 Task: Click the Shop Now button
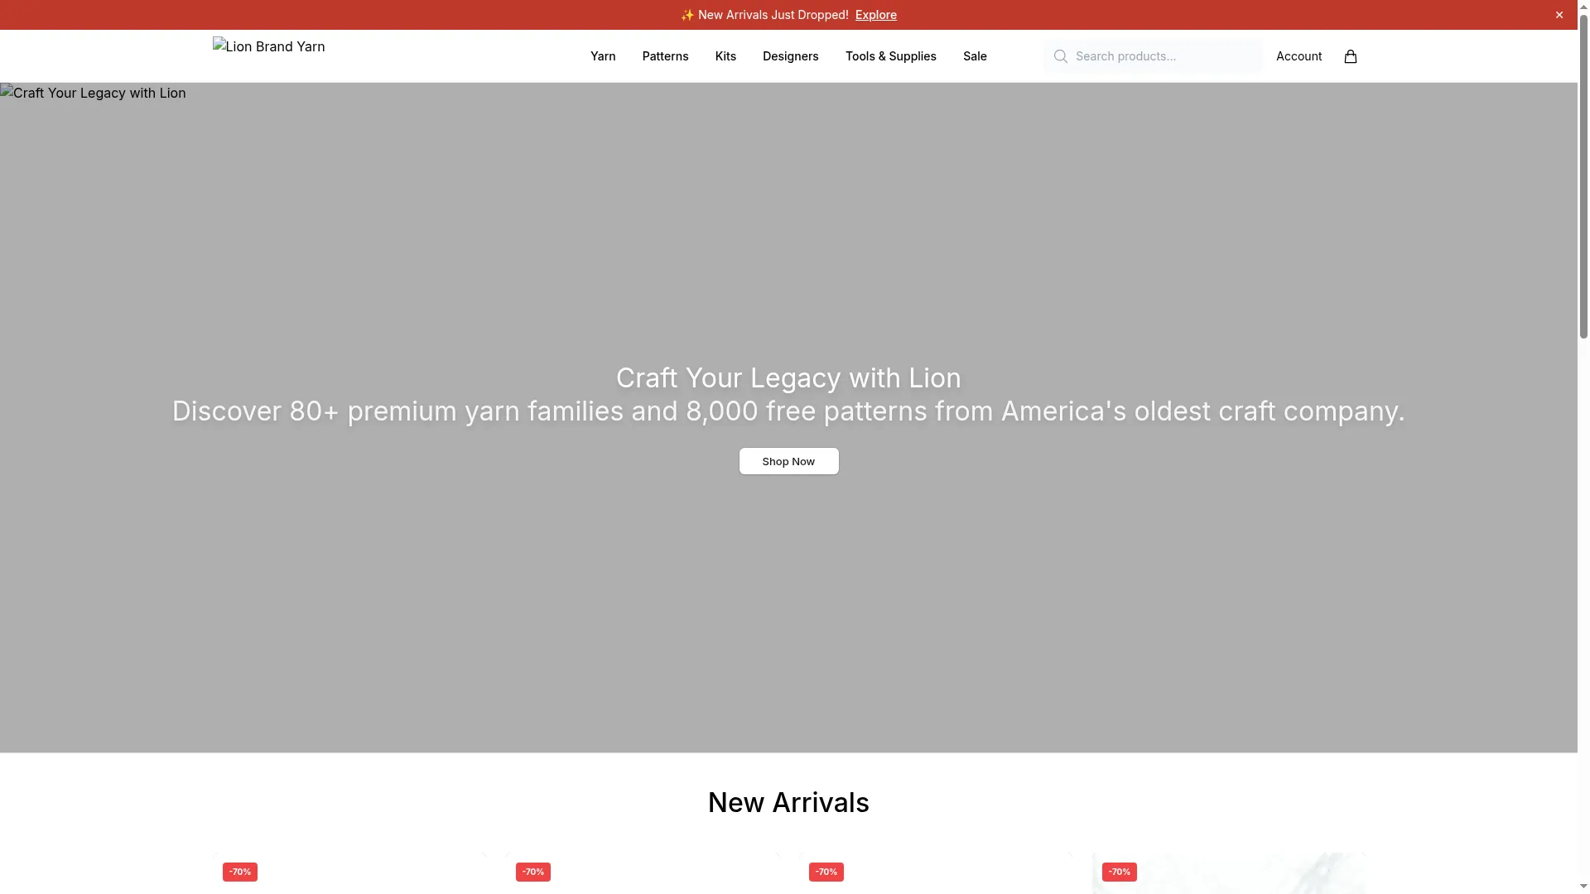(788, 461)
